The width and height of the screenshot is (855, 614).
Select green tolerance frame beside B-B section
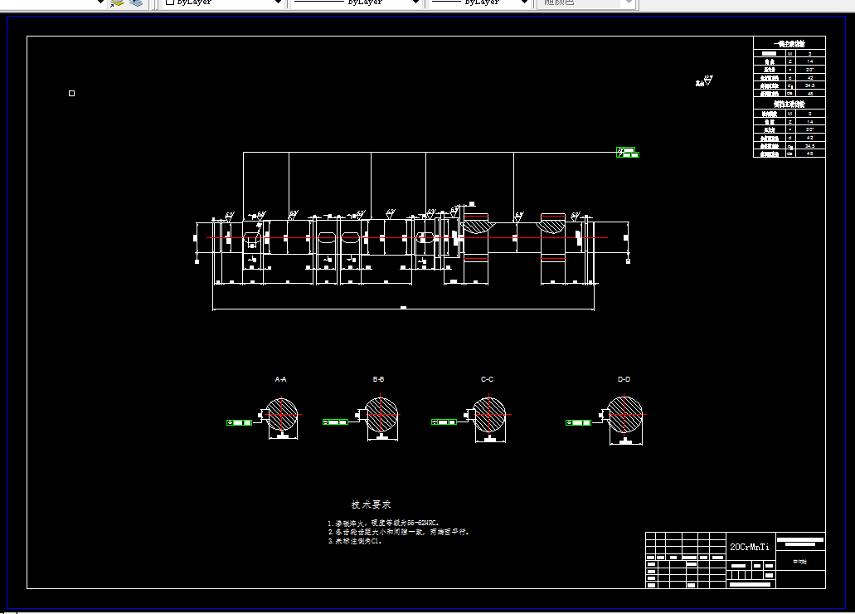335,422
